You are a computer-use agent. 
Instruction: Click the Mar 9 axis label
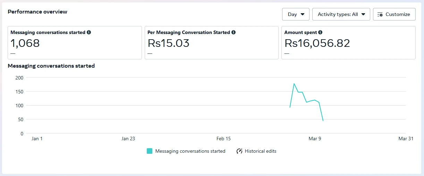[315, 139]
